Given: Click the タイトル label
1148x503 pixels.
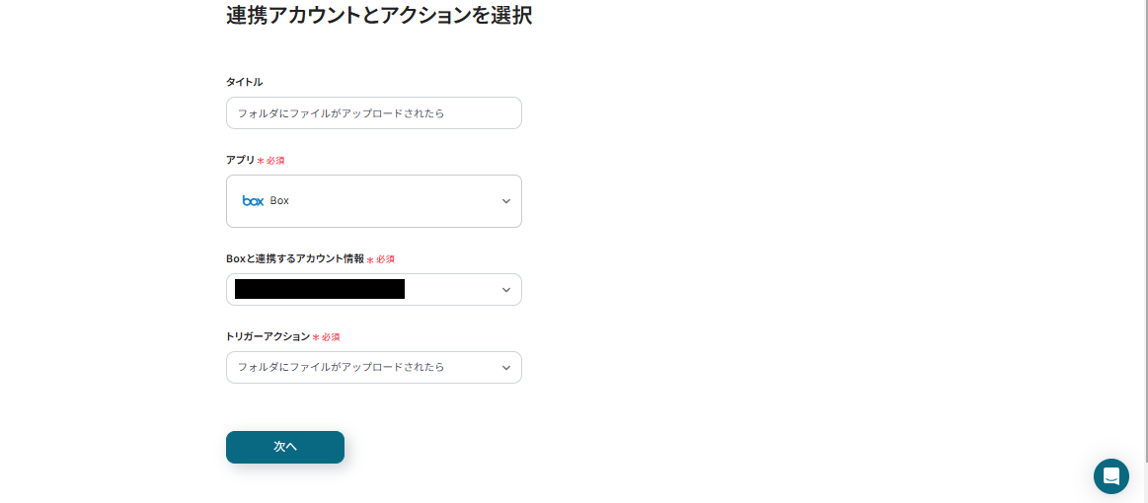Looking at the screenshot, I should (244, 82).
